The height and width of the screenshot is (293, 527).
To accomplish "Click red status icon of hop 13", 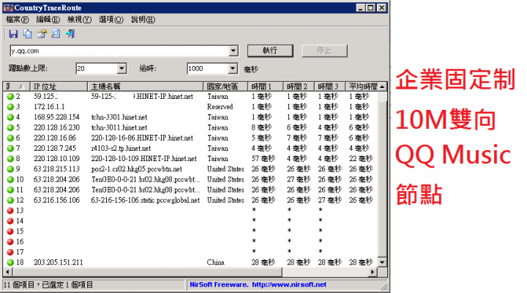I will pos(10,210).
